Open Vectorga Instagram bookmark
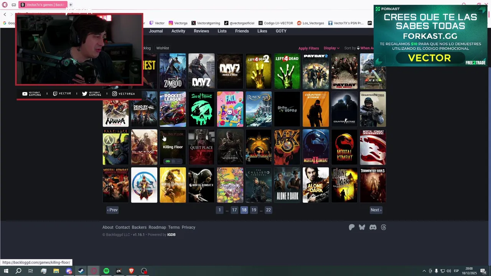Screen dimensions: 491x276 click(x=178, y=23)
